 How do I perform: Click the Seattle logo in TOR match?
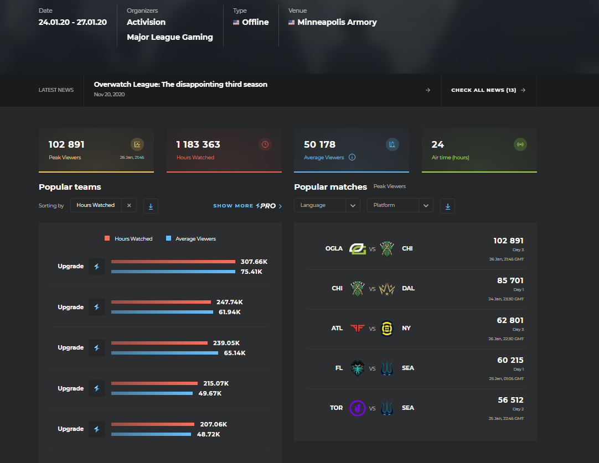click(387, 408)
